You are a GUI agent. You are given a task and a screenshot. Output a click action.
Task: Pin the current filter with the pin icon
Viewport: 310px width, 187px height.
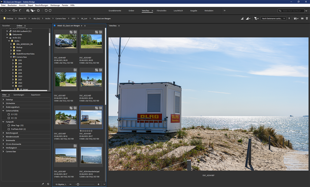pyautogui.click(x=43, y=184)
